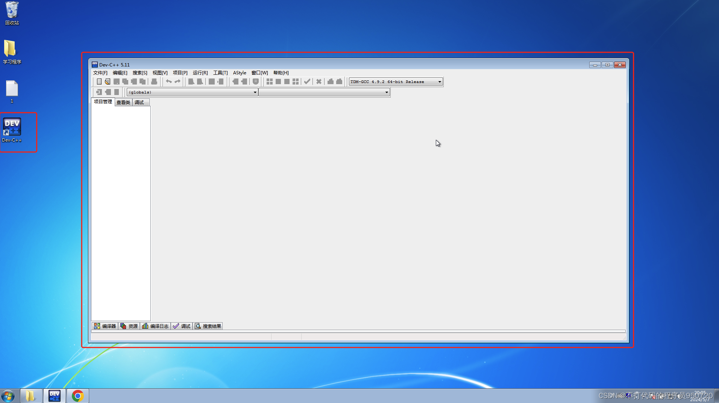
Task: Expand the (globals) scope dropdown
Action: click(192, 92)
